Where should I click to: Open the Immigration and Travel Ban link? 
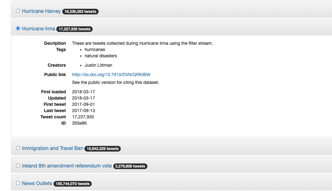coord(52,148)
